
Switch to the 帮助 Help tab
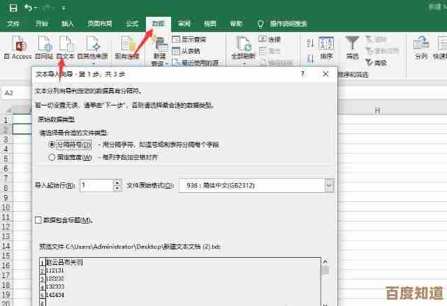236,24
